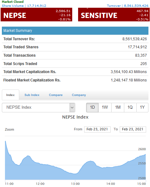150x187 pixels.
Task: Click the Turnover link at top right
Action: click(x=128, y=6)
